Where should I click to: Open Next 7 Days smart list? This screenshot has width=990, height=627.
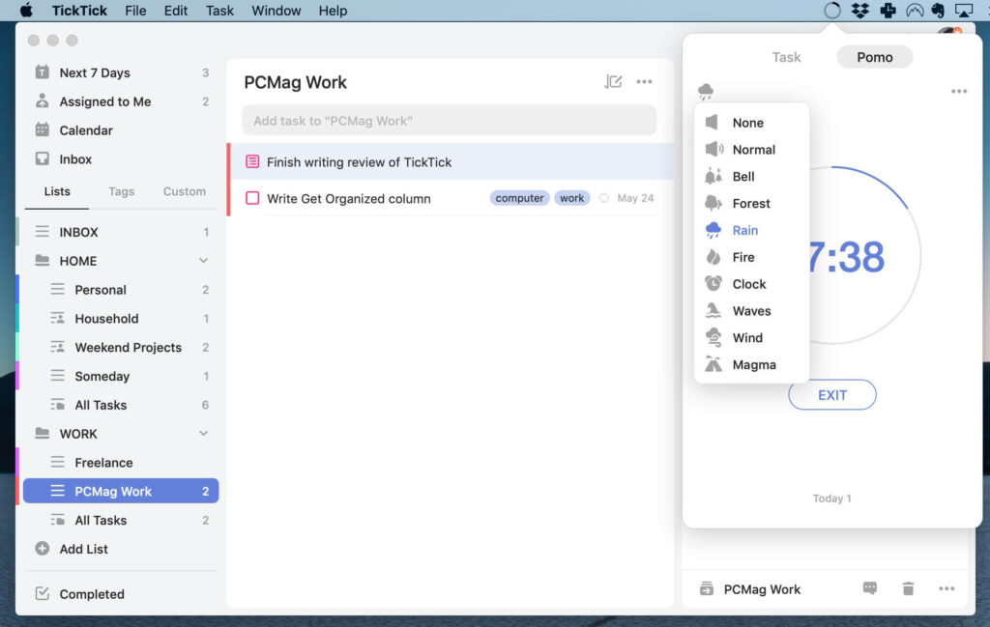[x=121, y=72]
